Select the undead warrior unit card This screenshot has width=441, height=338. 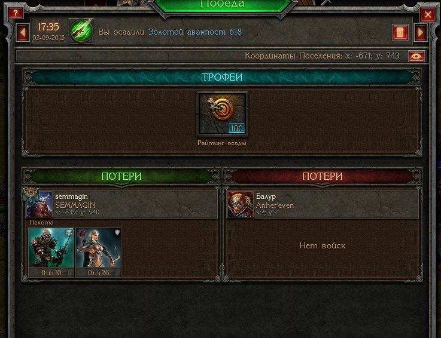click(51, 253)
